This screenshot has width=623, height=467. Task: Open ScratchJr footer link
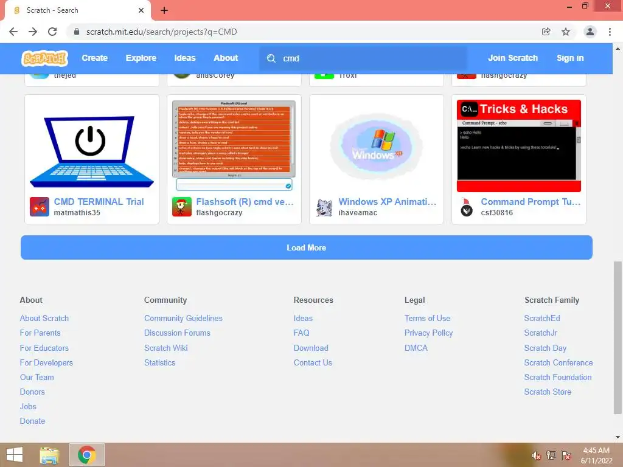pyautogui.click(x=540, y=333)
